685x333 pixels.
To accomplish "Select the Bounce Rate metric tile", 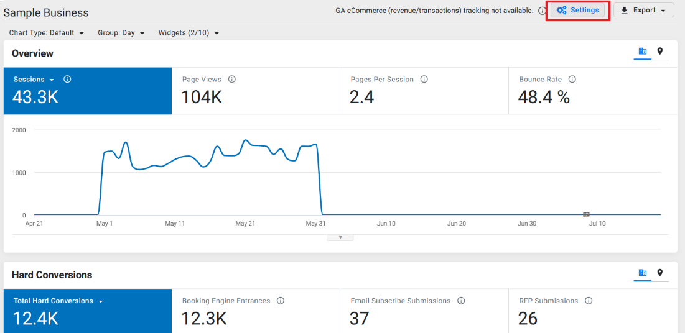I will coord(593,91).
